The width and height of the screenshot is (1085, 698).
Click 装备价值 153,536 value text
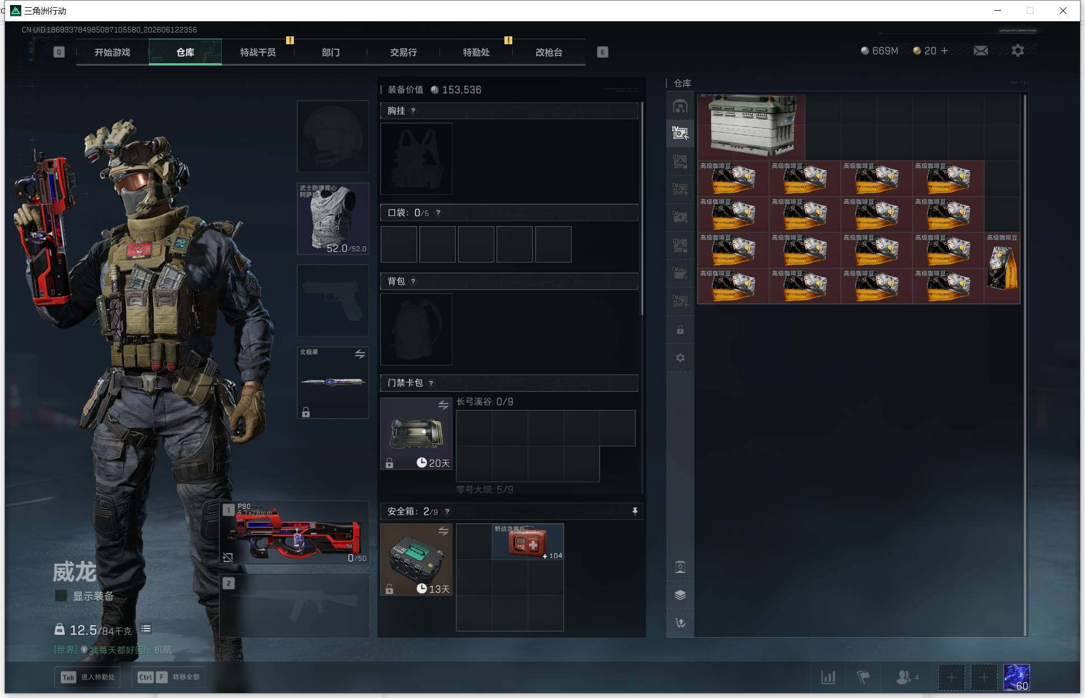pos(434,90)
